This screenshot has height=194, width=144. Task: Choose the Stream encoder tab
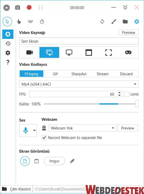(102, 74)
